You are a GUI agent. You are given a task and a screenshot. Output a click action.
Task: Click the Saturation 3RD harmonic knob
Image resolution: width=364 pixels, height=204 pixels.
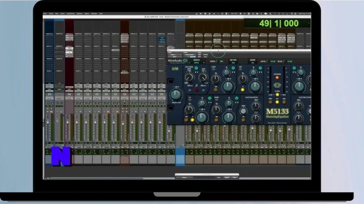256,106
